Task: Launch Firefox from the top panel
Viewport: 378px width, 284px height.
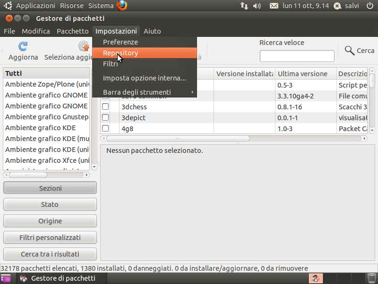Action: [x=122, y=6]
